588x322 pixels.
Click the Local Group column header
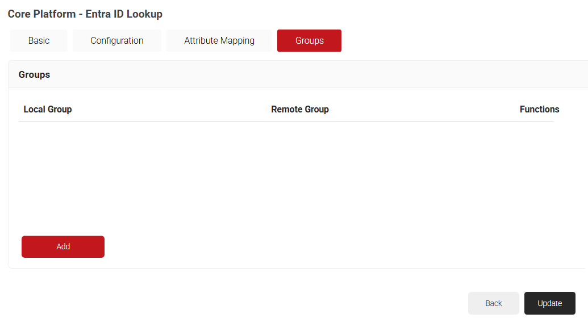48,109
